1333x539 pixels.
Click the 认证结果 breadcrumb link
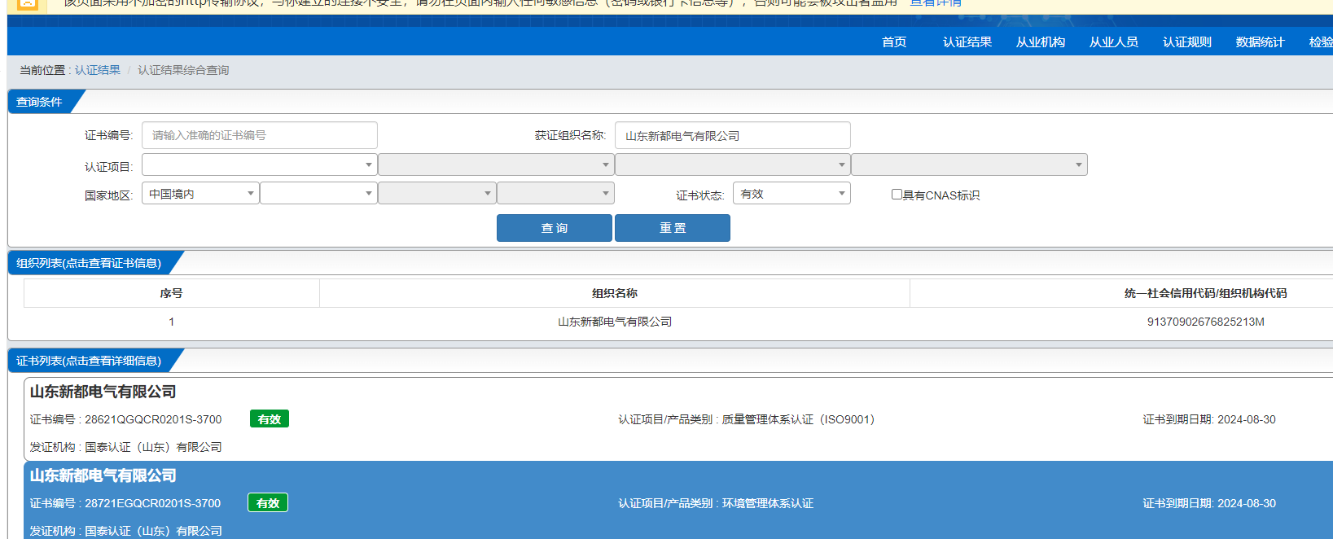(x=98, y=70)
